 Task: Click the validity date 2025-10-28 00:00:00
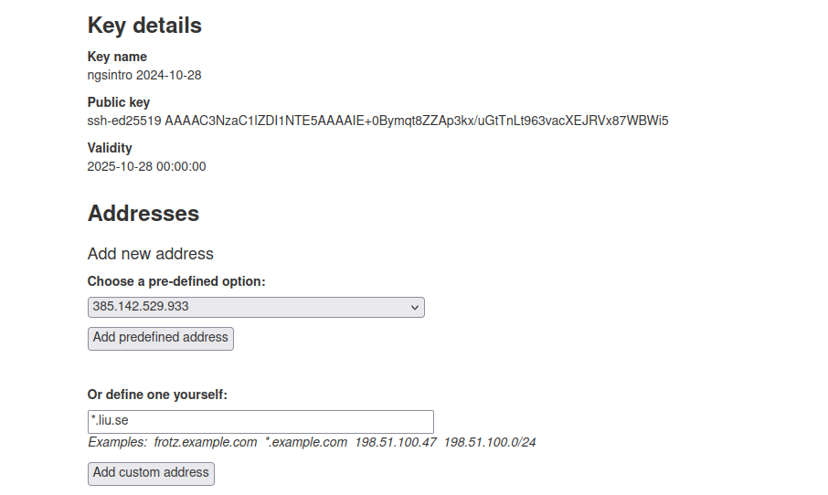[x=146, y=166]
